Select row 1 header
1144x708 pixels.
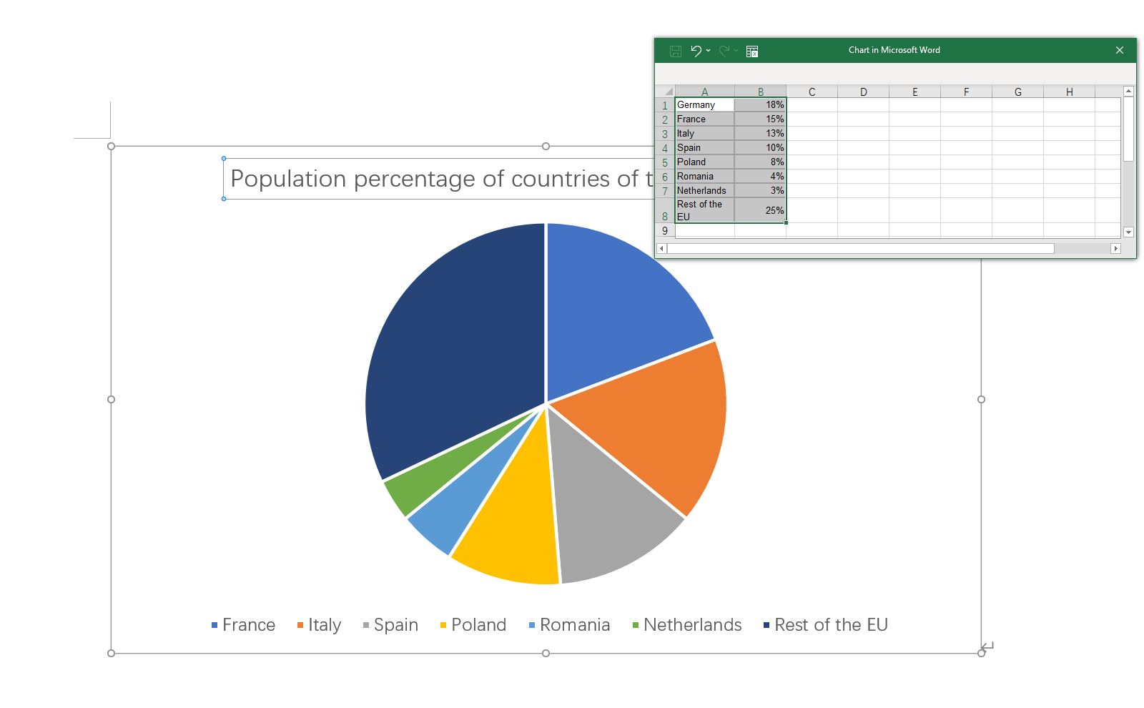tap(665, 105)
